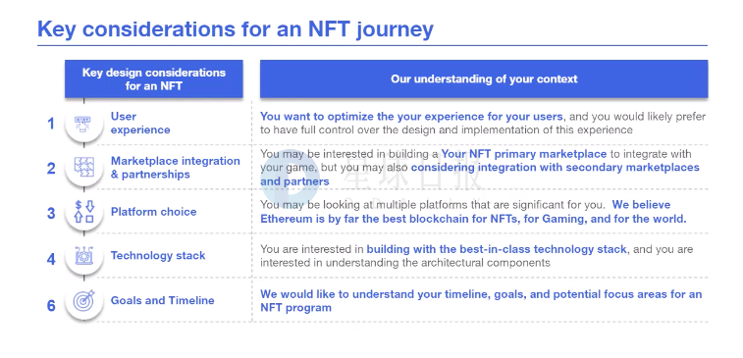Click the Our understanding of your context header
Image resolution: width=743 pixels, height=358 pixels.
pos(484,79)
